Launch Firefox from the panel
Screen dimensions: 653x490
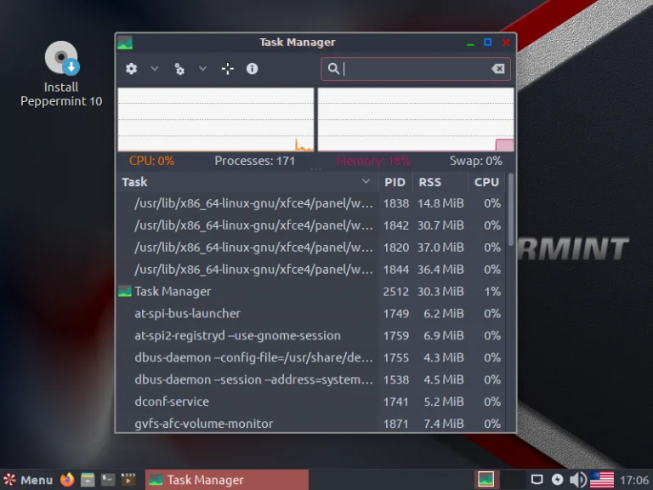tap(67, 480)
